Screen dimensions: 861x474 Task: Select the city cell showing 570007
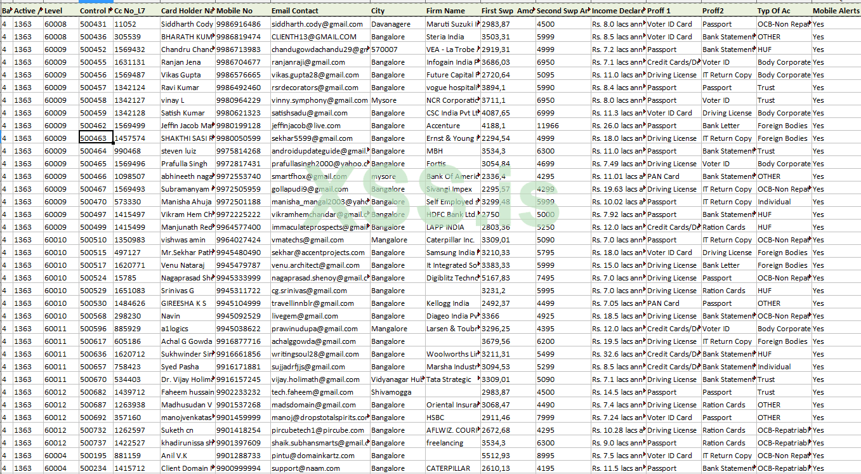(x=397, y=49)
